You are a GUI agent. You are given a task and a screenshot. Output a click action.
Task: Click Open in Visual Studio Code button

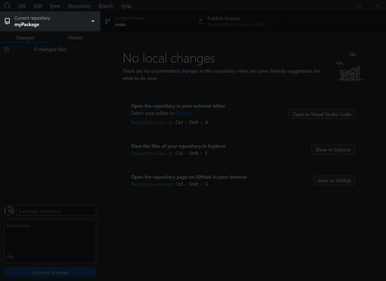(322, 114)
